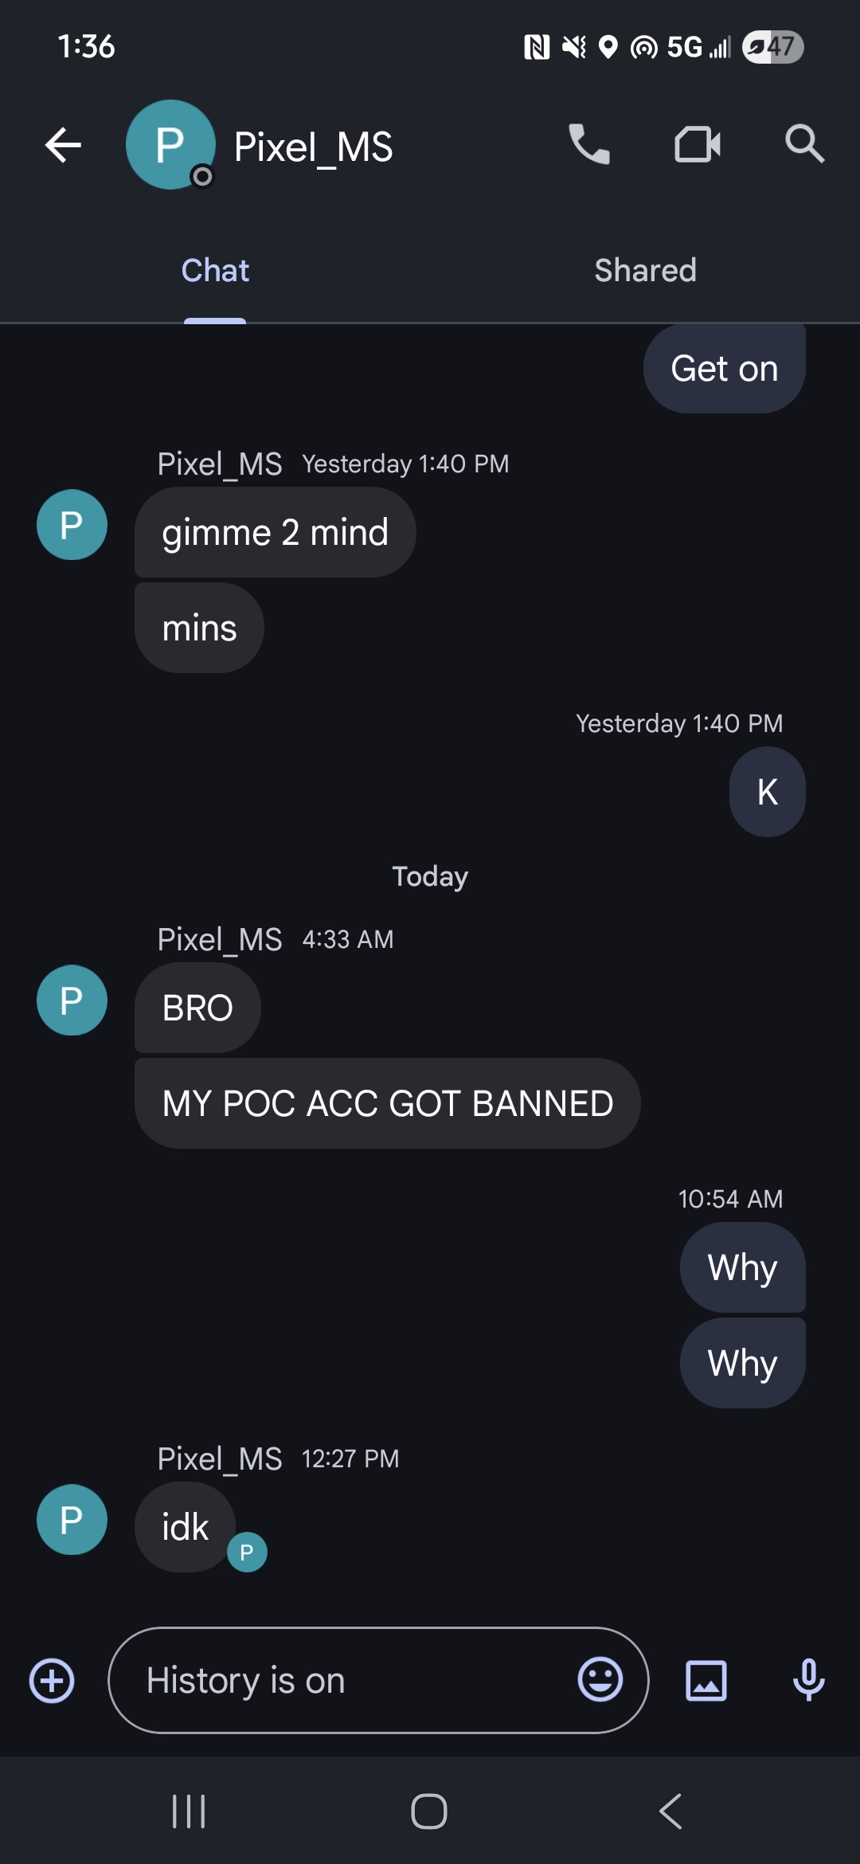Start a voice call with Pixel_MS
This screenshot has height=1864, width=860.
point(589,144)
